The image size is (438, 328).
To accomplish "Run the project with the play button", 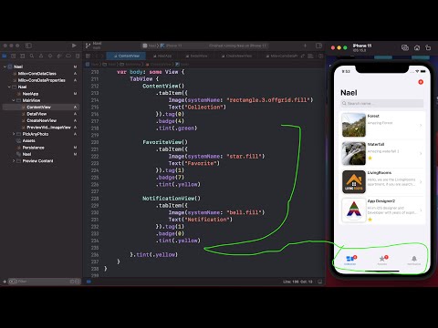I will (74, 46).
